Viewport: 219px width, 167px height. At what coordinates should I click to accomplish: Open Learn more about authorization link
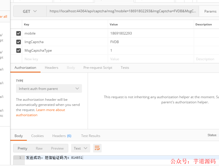[x=41, y=112]
